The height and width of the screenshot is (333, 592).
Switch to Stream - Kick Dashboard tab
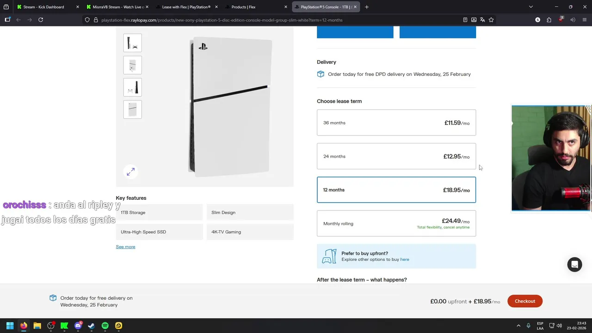click(x=43, y=7)
